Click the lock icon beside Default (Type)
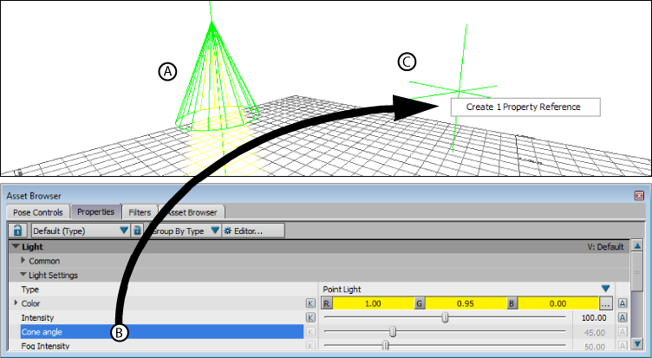Image resolution: width=652 pixels, height=358 pixels. [x=16, y=231]
